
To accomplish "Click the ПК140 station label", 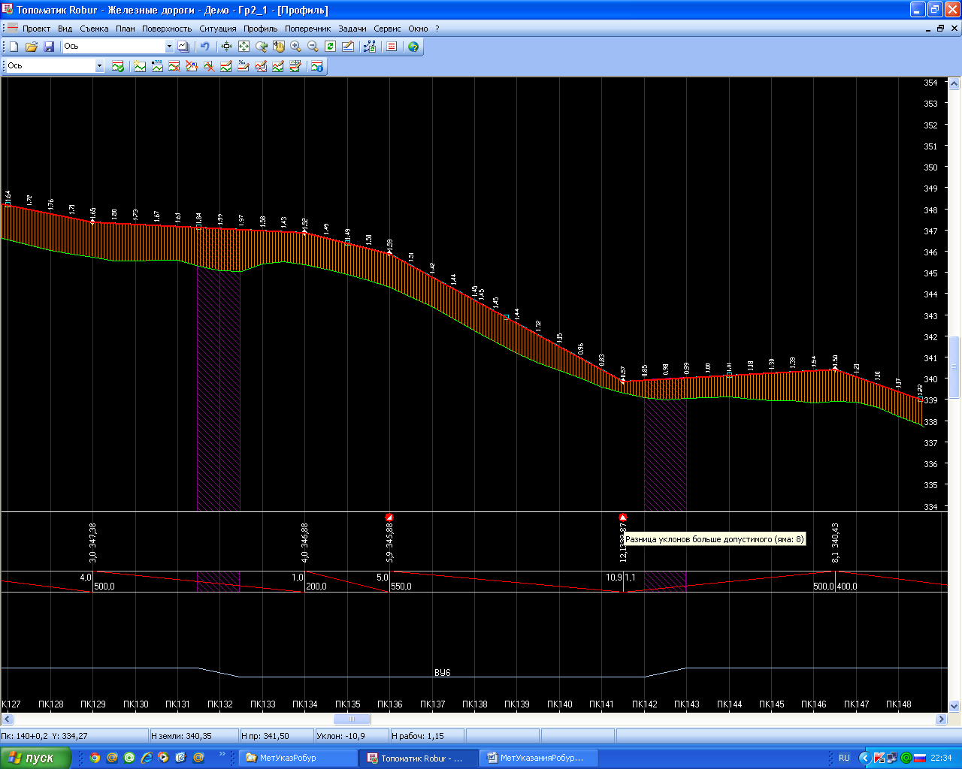I will click(560, 704).
